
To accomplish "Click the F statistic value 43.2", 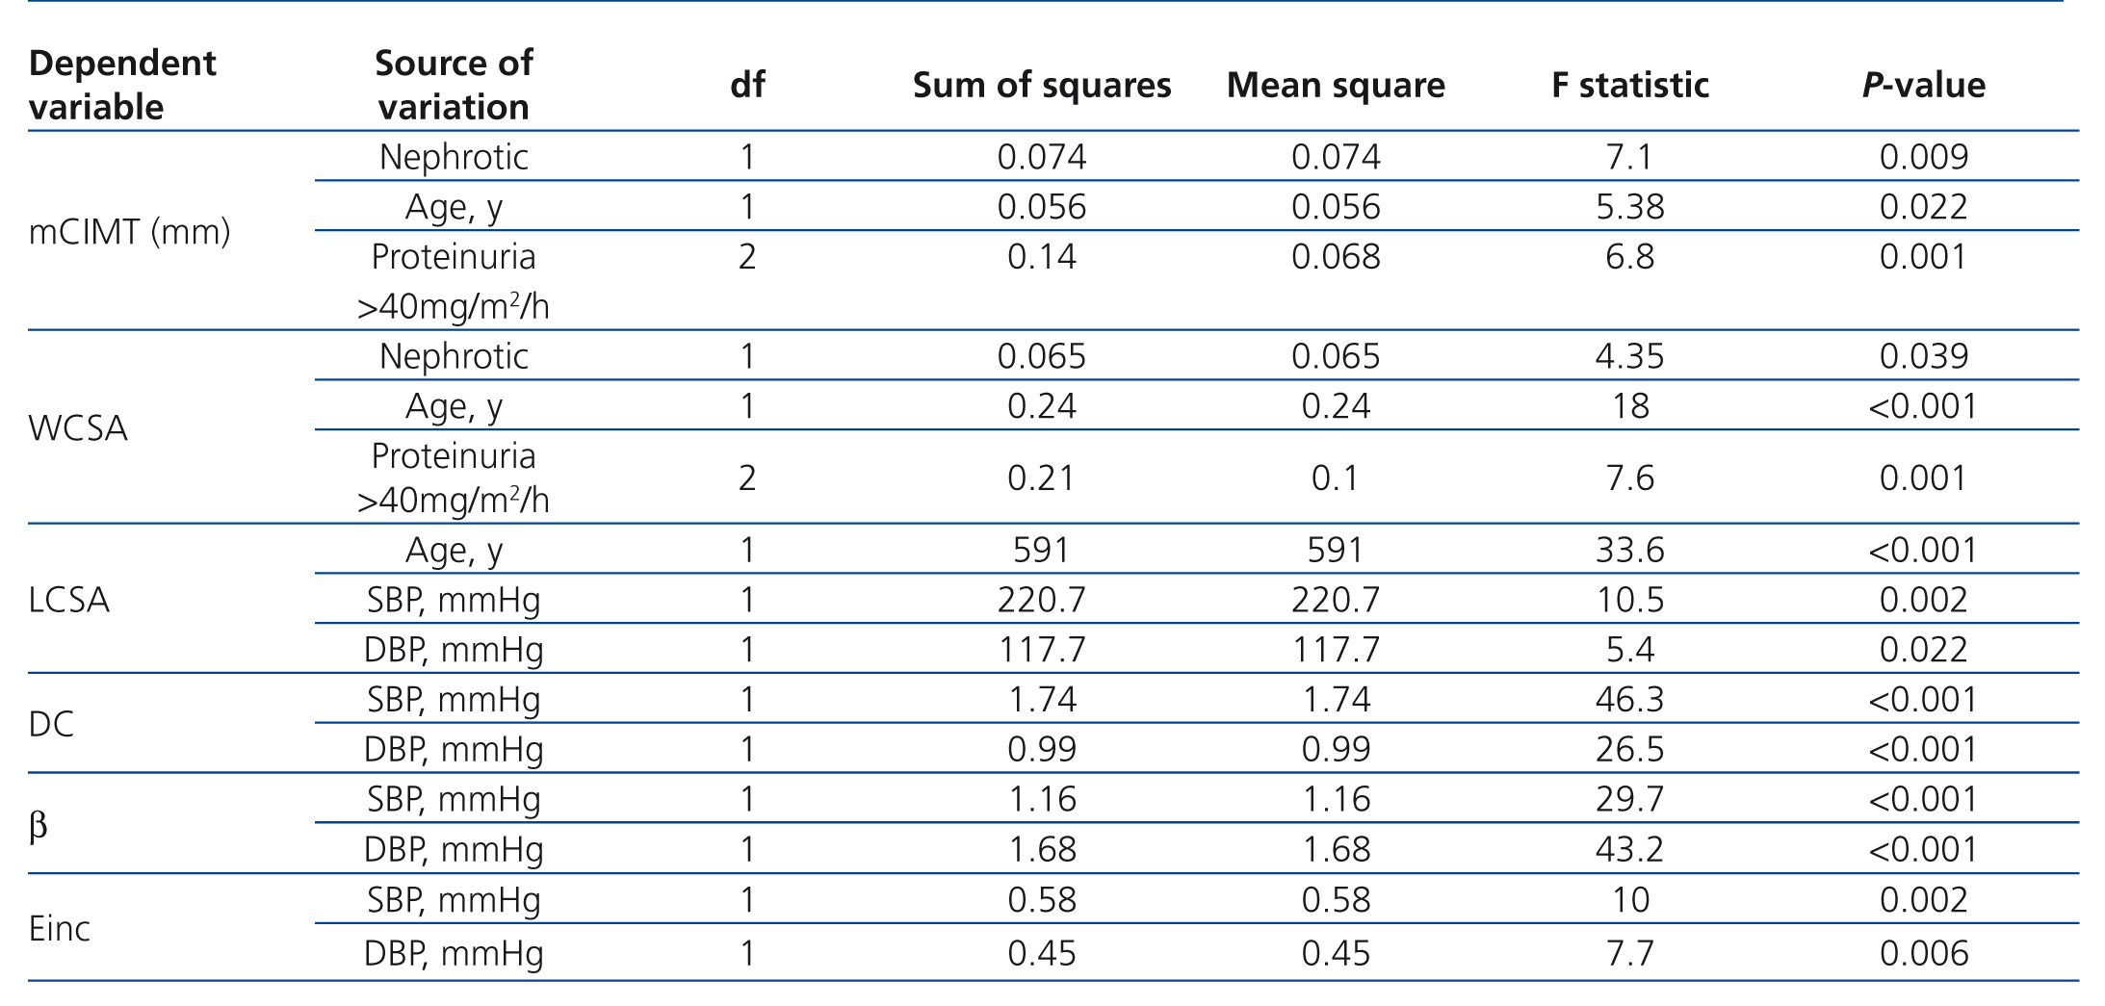I will tap(1629, 849).
